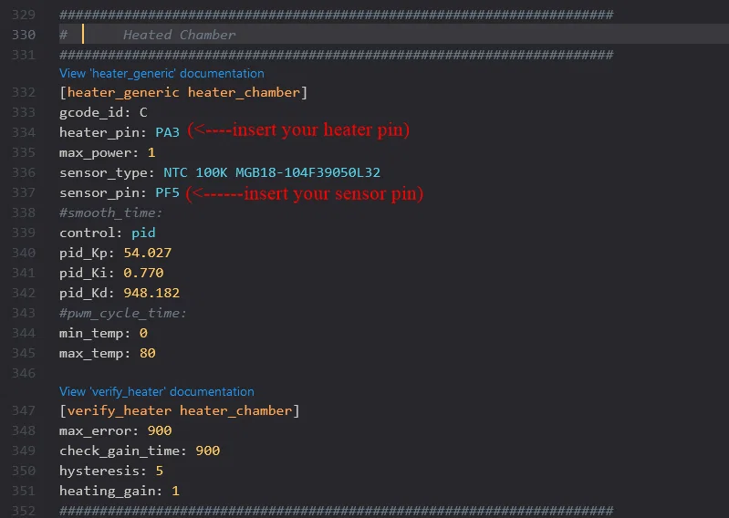This screenshot has width=729, height=518.
Task: Open 'heater_generic' documentation link
Action: tap(161, 73)
